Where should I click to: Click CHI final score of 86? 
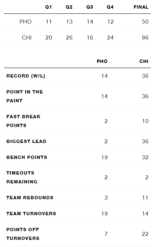pos(145,38)
